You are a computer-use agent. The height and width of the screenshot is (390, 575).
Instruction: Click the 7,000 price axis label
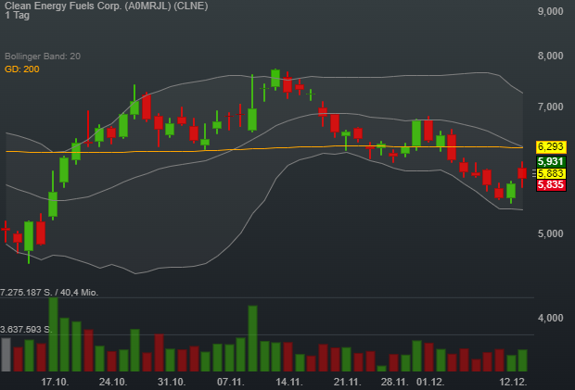[551, 107]
